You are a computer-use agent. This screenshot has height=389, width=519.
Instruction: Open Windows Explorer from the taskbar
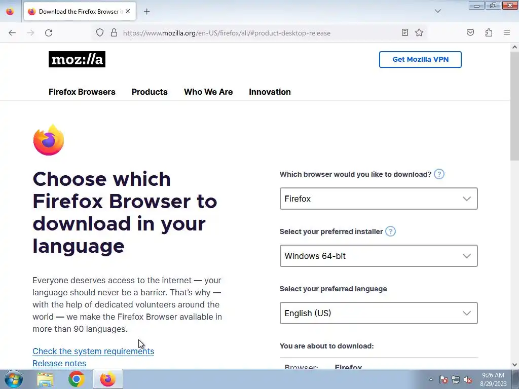(x=45, y=379)
